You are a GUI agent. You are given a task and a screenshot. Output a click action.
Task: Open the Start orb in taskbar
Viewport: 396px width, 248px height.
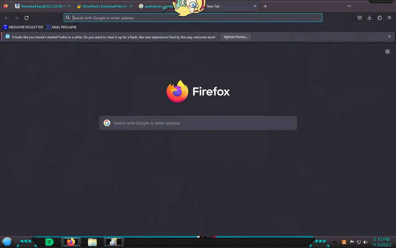(7, 242)
